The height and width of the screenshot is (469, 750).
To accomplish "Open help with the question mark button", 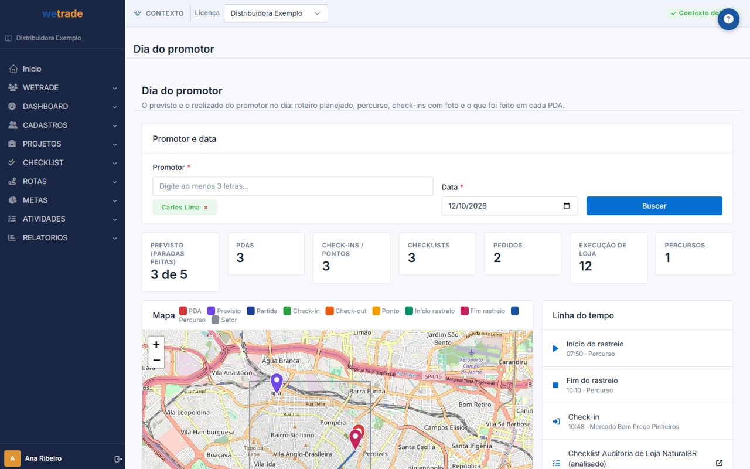I will (x=728, y=19).
